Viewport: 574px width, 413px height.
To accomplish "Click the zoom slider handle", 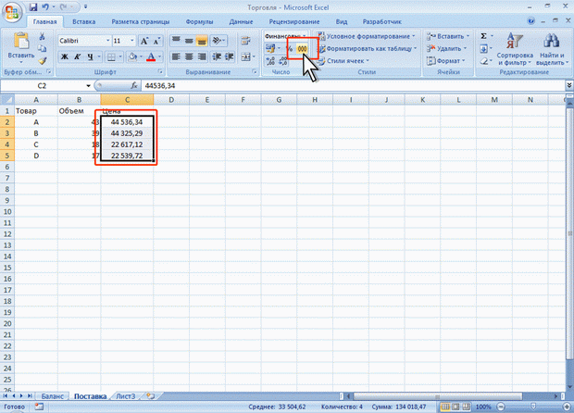I will tap(533, 407).
